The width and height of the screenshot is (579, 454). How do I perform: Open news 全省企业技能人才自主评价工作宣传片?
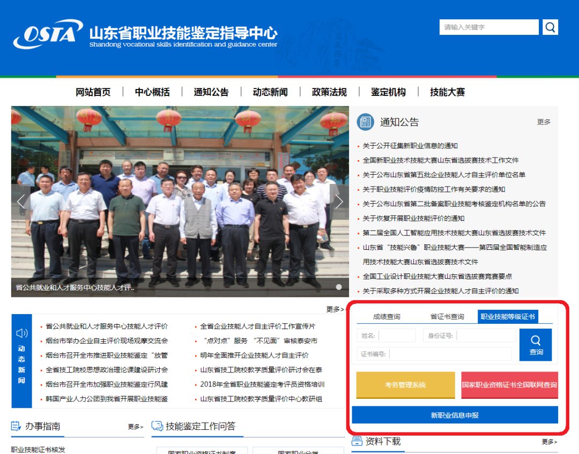coord(257,326)
